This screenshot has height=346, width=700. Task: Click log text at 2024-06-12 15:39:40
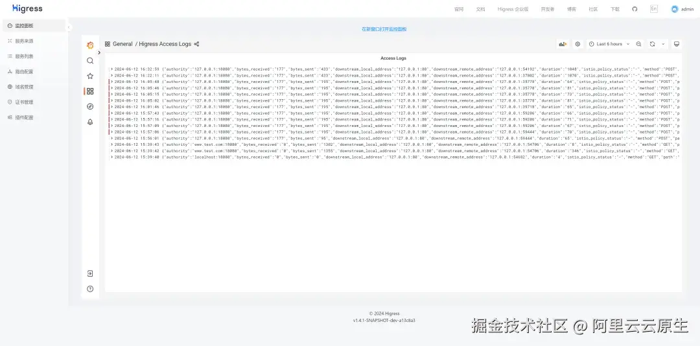[397, 157]
